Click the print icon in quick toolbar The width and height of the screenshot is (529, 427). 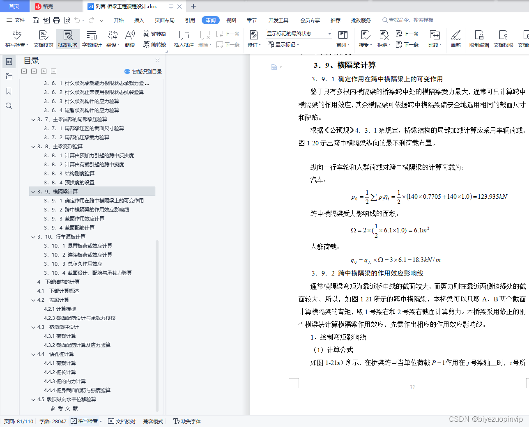pyautogui.click(x=57, y=20)
